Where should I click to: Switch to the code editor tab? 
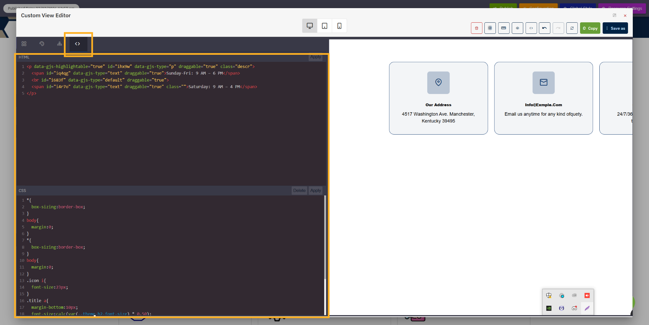(77, 44)
